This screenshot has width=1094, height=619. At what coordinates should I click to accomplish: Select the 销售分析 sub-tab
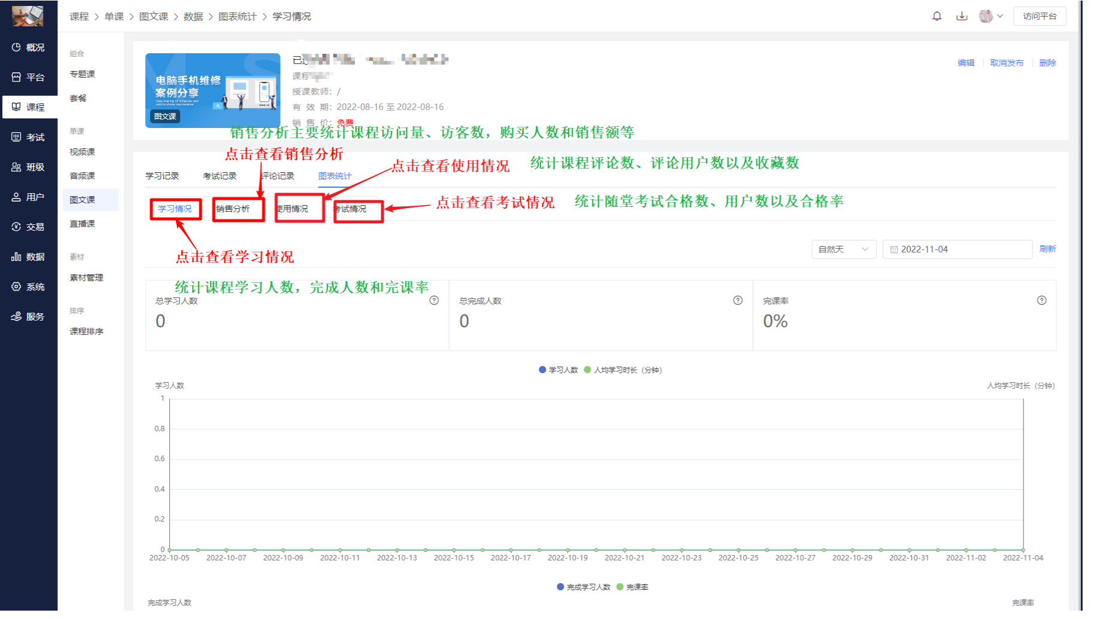[x=233, y=209]
